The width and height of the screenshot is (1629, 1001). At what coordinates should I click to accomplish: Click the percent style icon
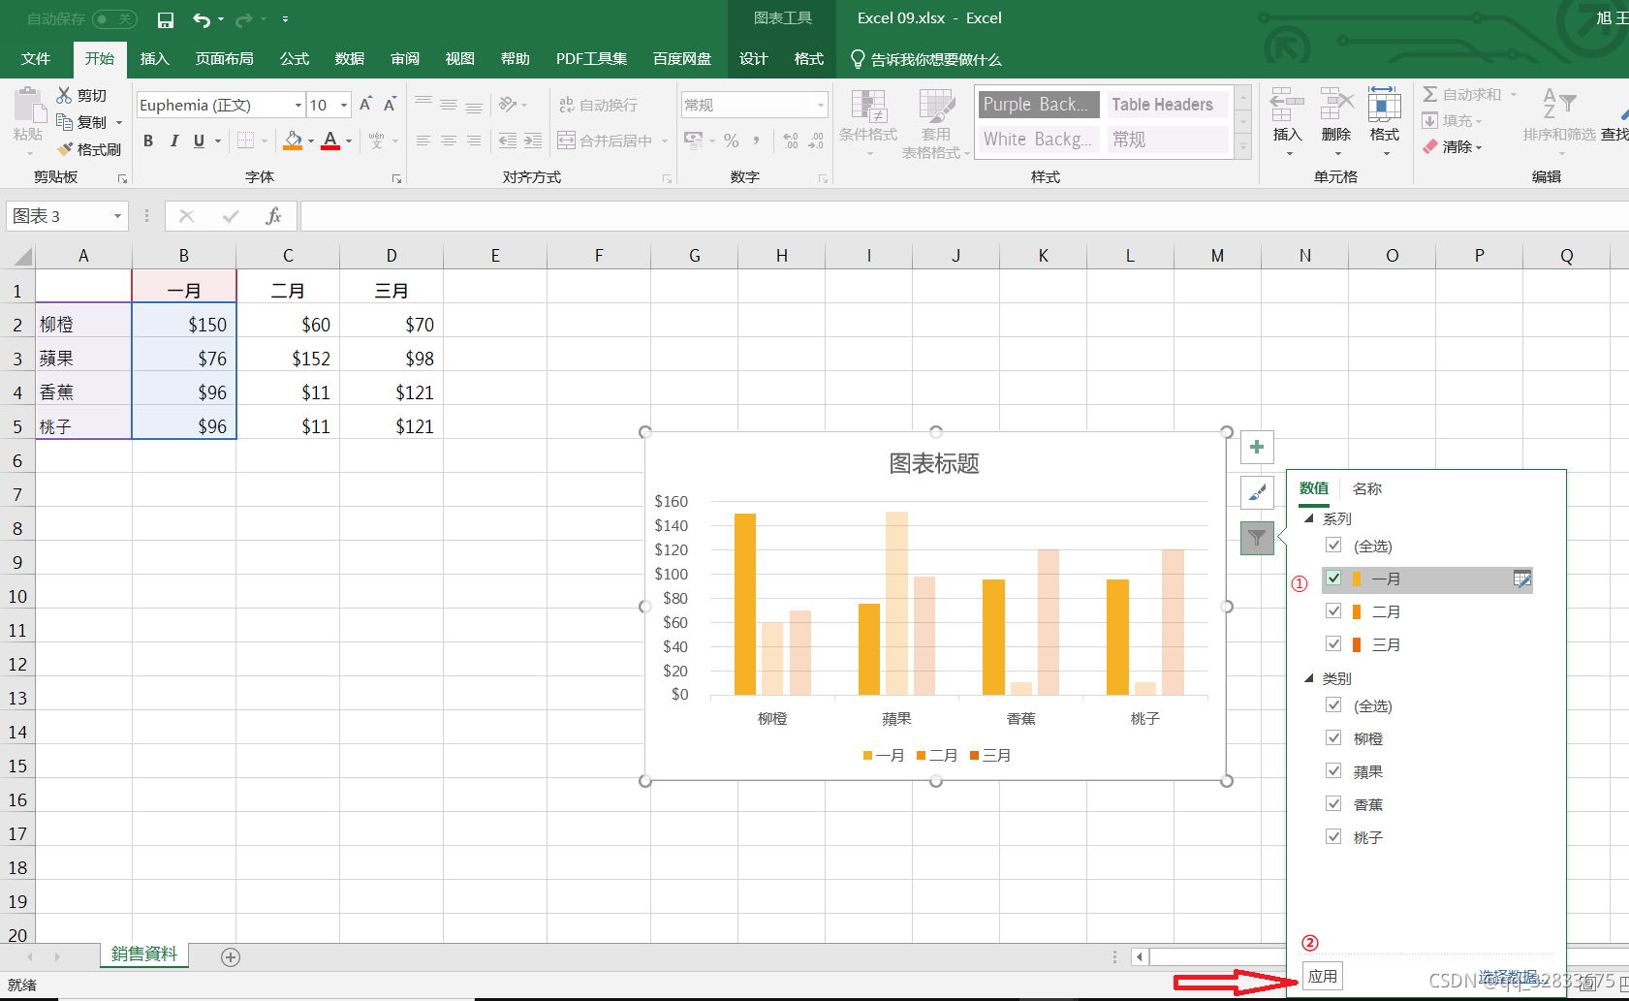pyautogui.click(x=732, y=141)
